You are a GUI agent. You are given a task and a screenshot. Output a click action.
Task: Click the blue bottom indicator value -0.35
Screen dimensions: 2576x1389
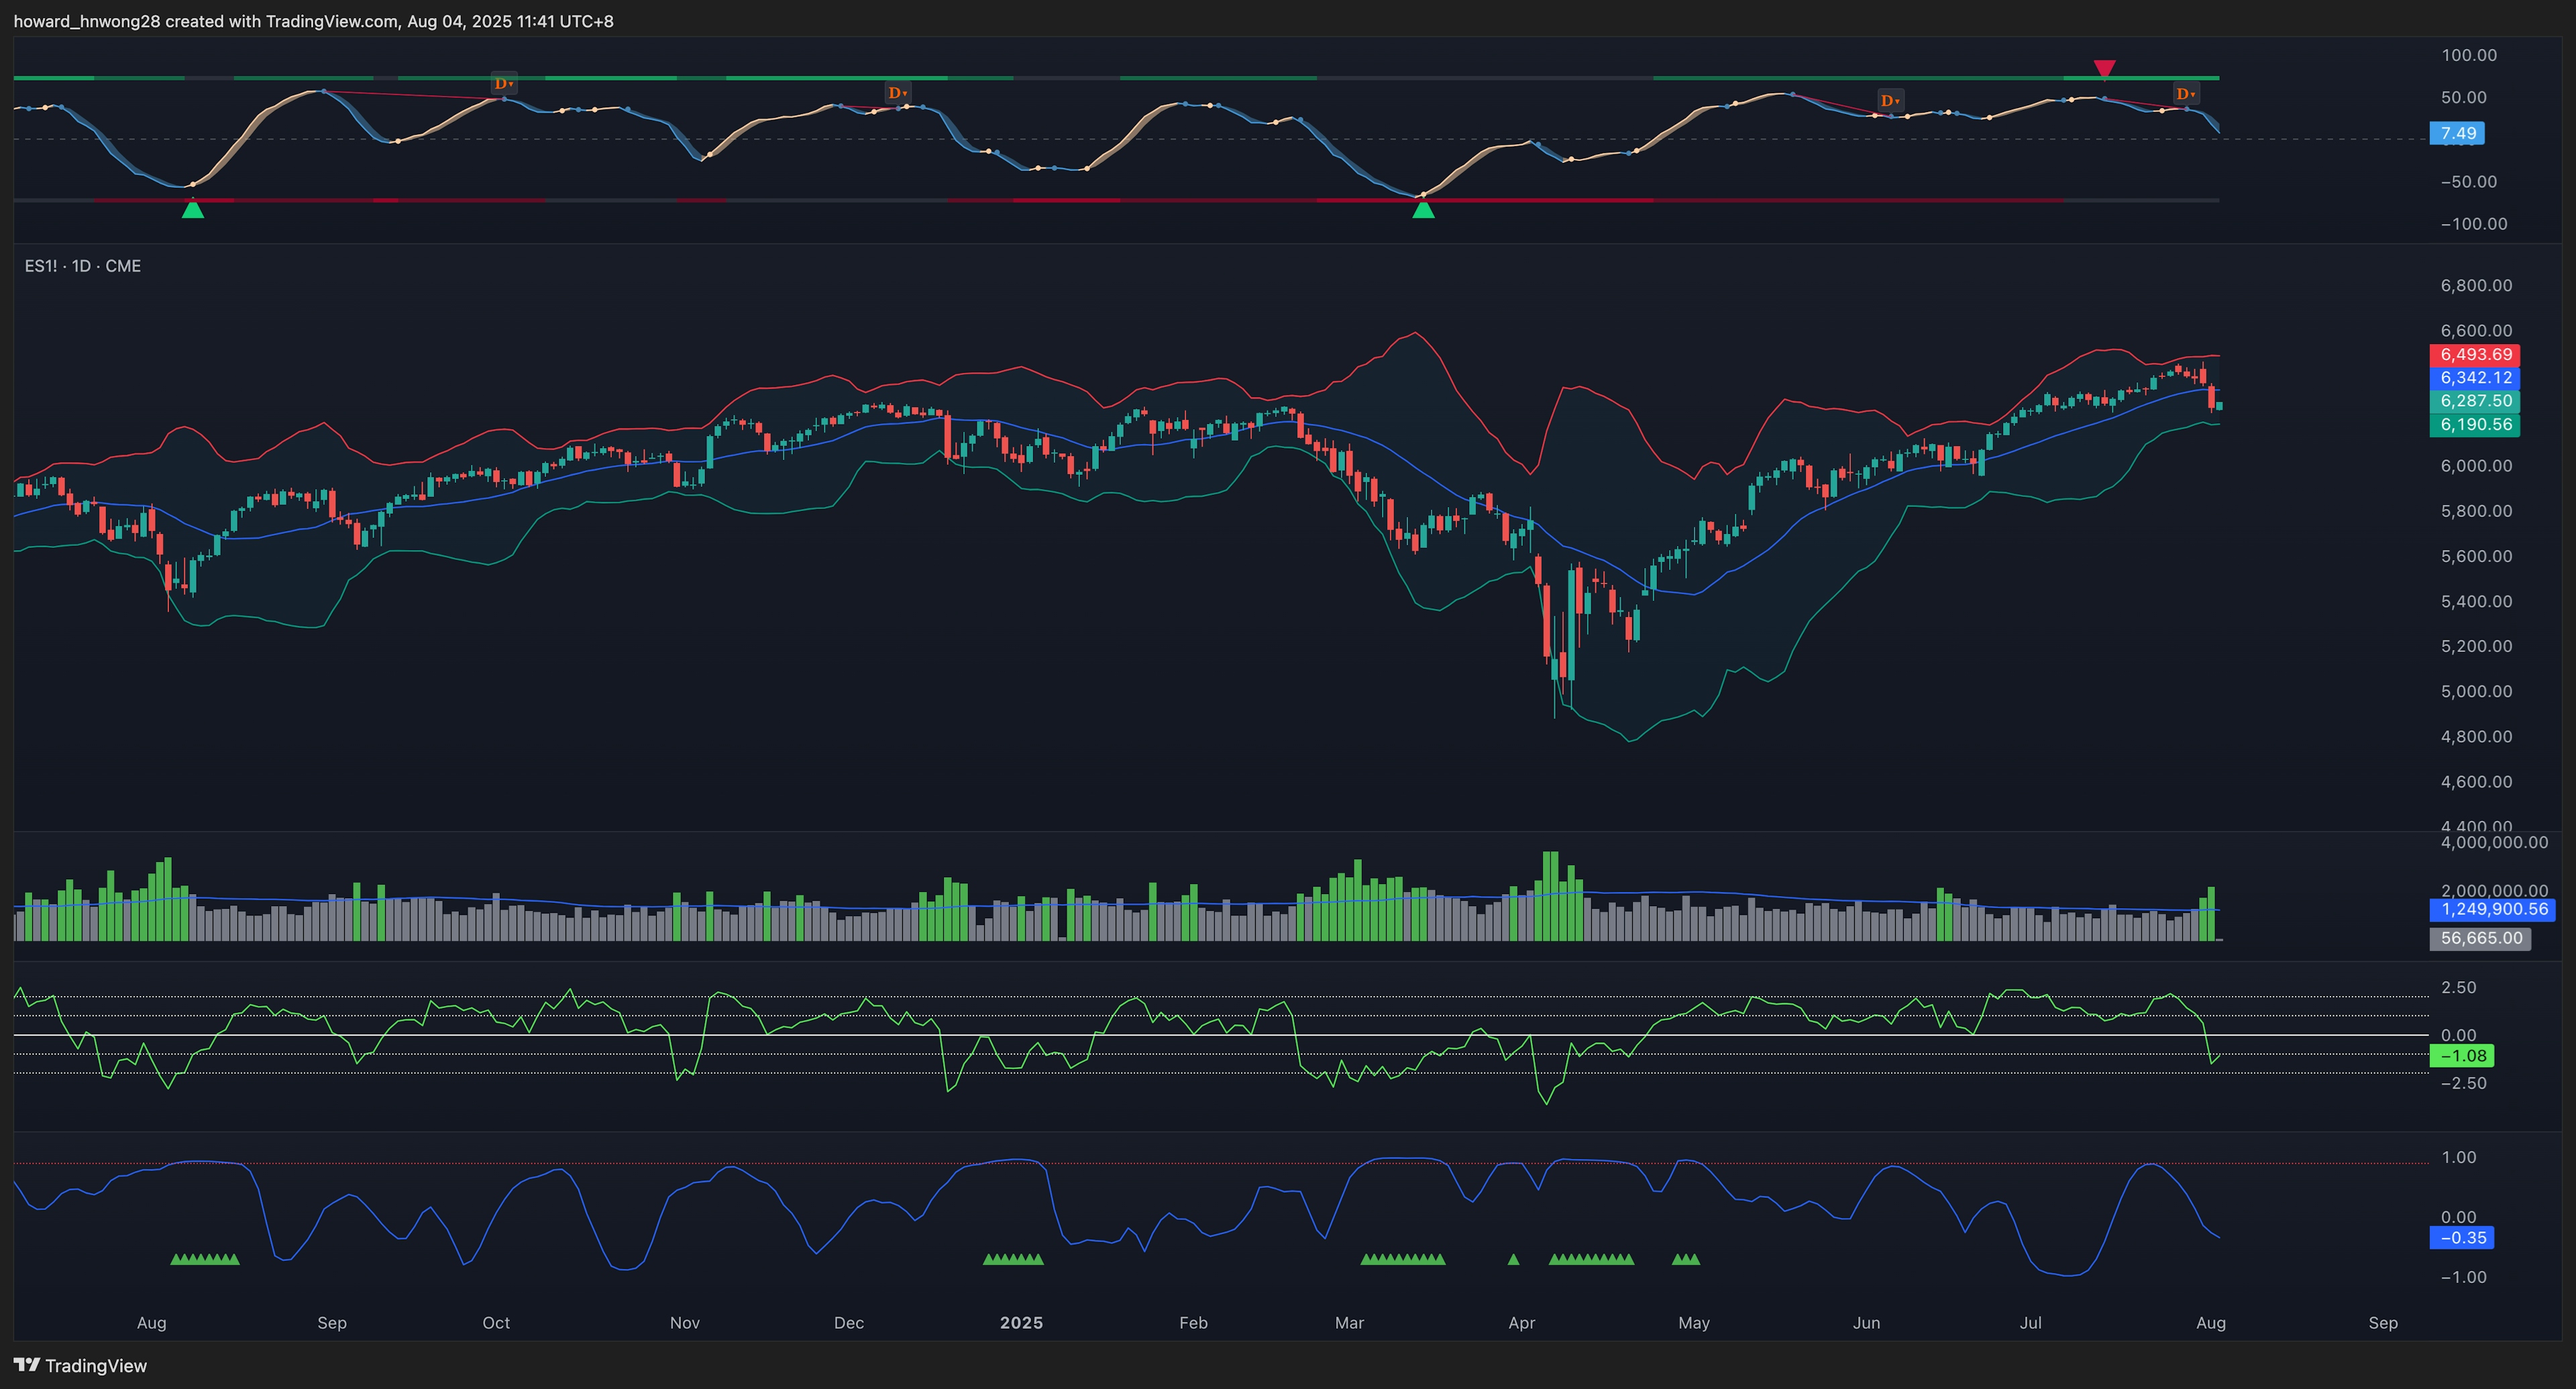(x=2462, y=1237)
